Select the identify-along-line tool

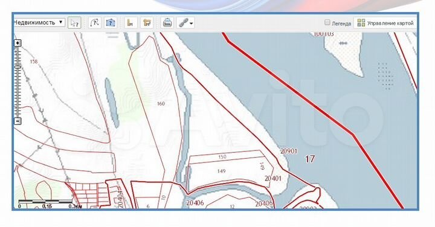click(95, 23)
